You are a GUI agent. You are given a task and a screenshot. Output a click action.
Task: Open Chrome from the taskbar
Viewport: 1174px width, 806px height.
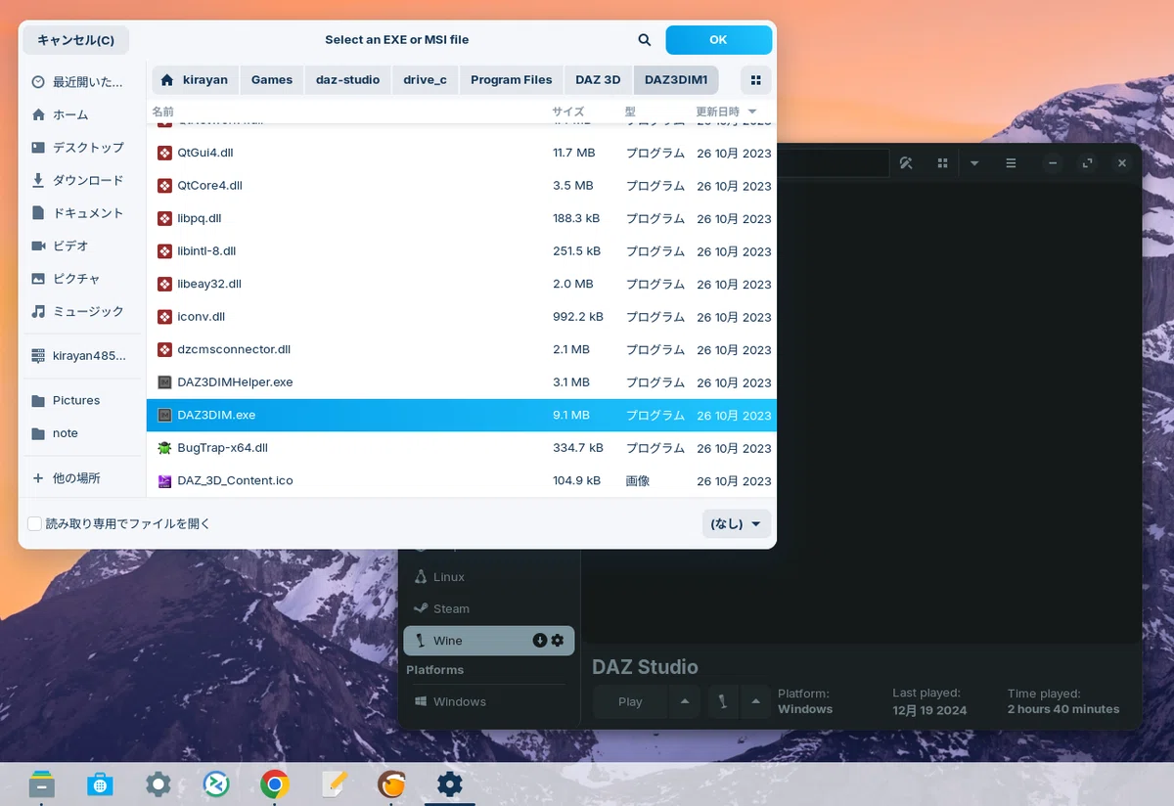[275, 784]
